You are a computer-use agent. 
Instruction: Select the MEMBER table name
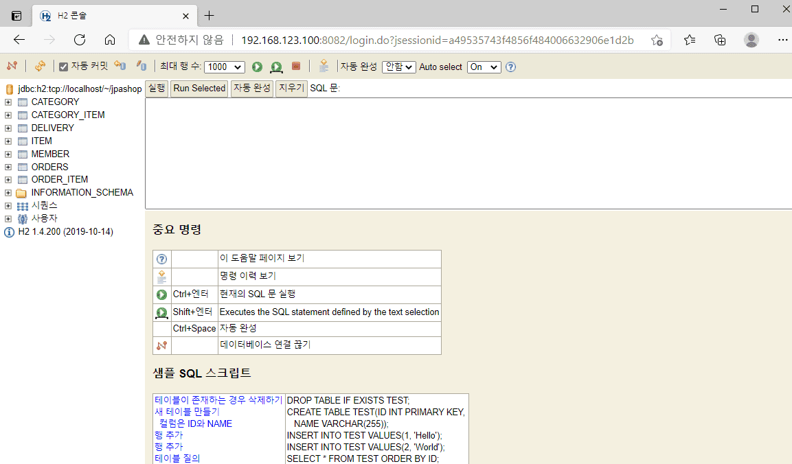click(x=50, y=154)
